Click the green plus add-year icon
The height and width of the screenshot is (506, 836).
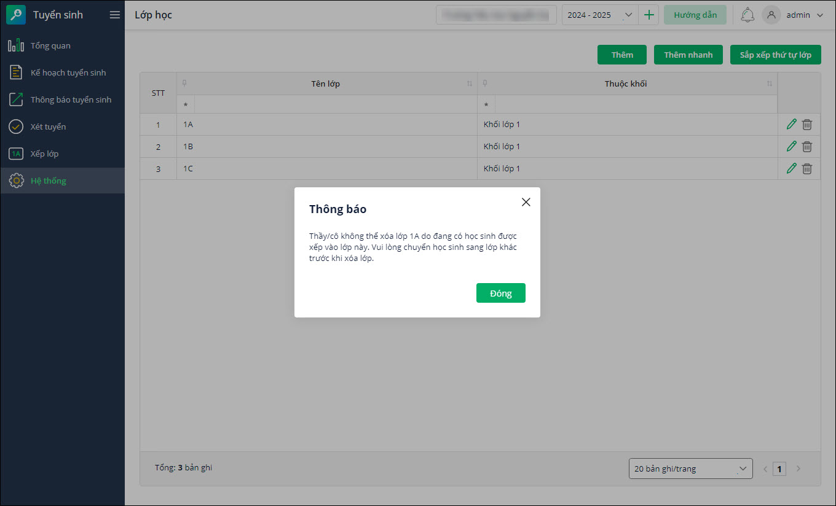[x=649, y=15]
